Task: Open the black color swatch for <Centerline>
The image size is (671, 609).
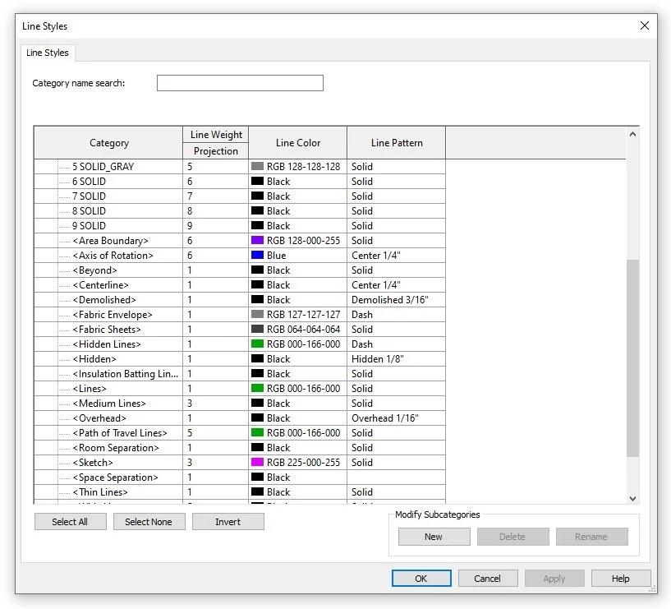Action: tap(256, 284)
